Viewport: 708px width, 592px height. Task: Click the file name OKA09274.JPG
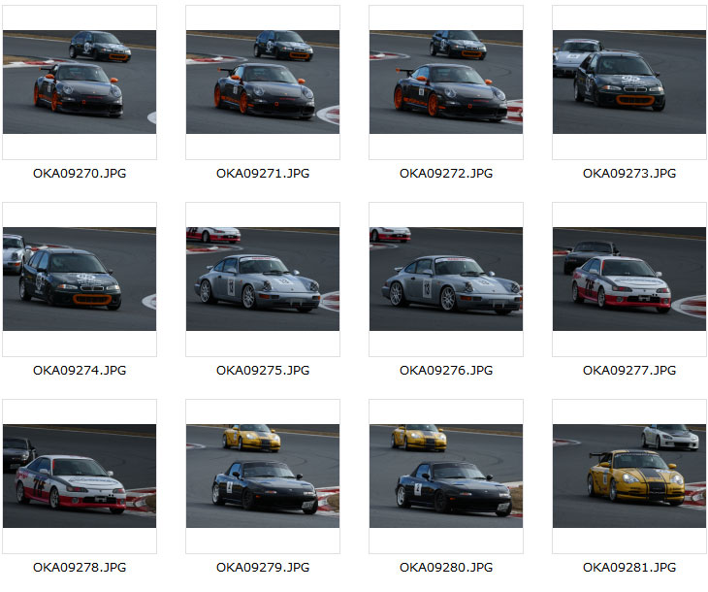pos(80,371)
